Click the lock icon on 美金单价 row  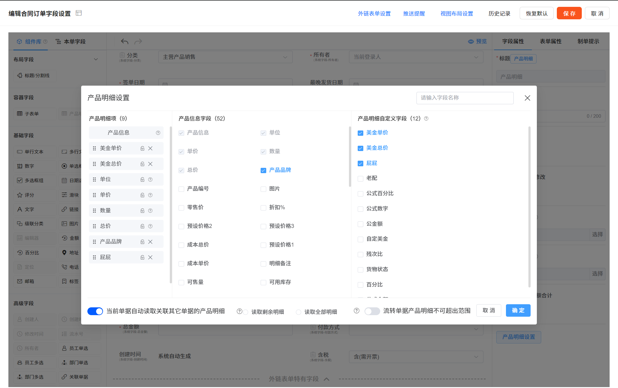click(142, 149)
